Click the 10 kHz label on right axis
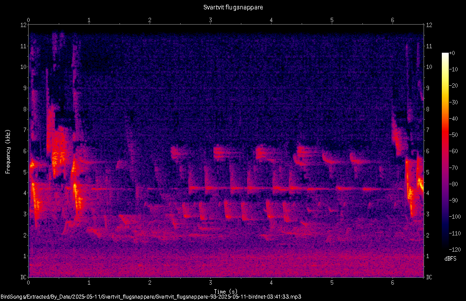 click(x=429, y=67)
